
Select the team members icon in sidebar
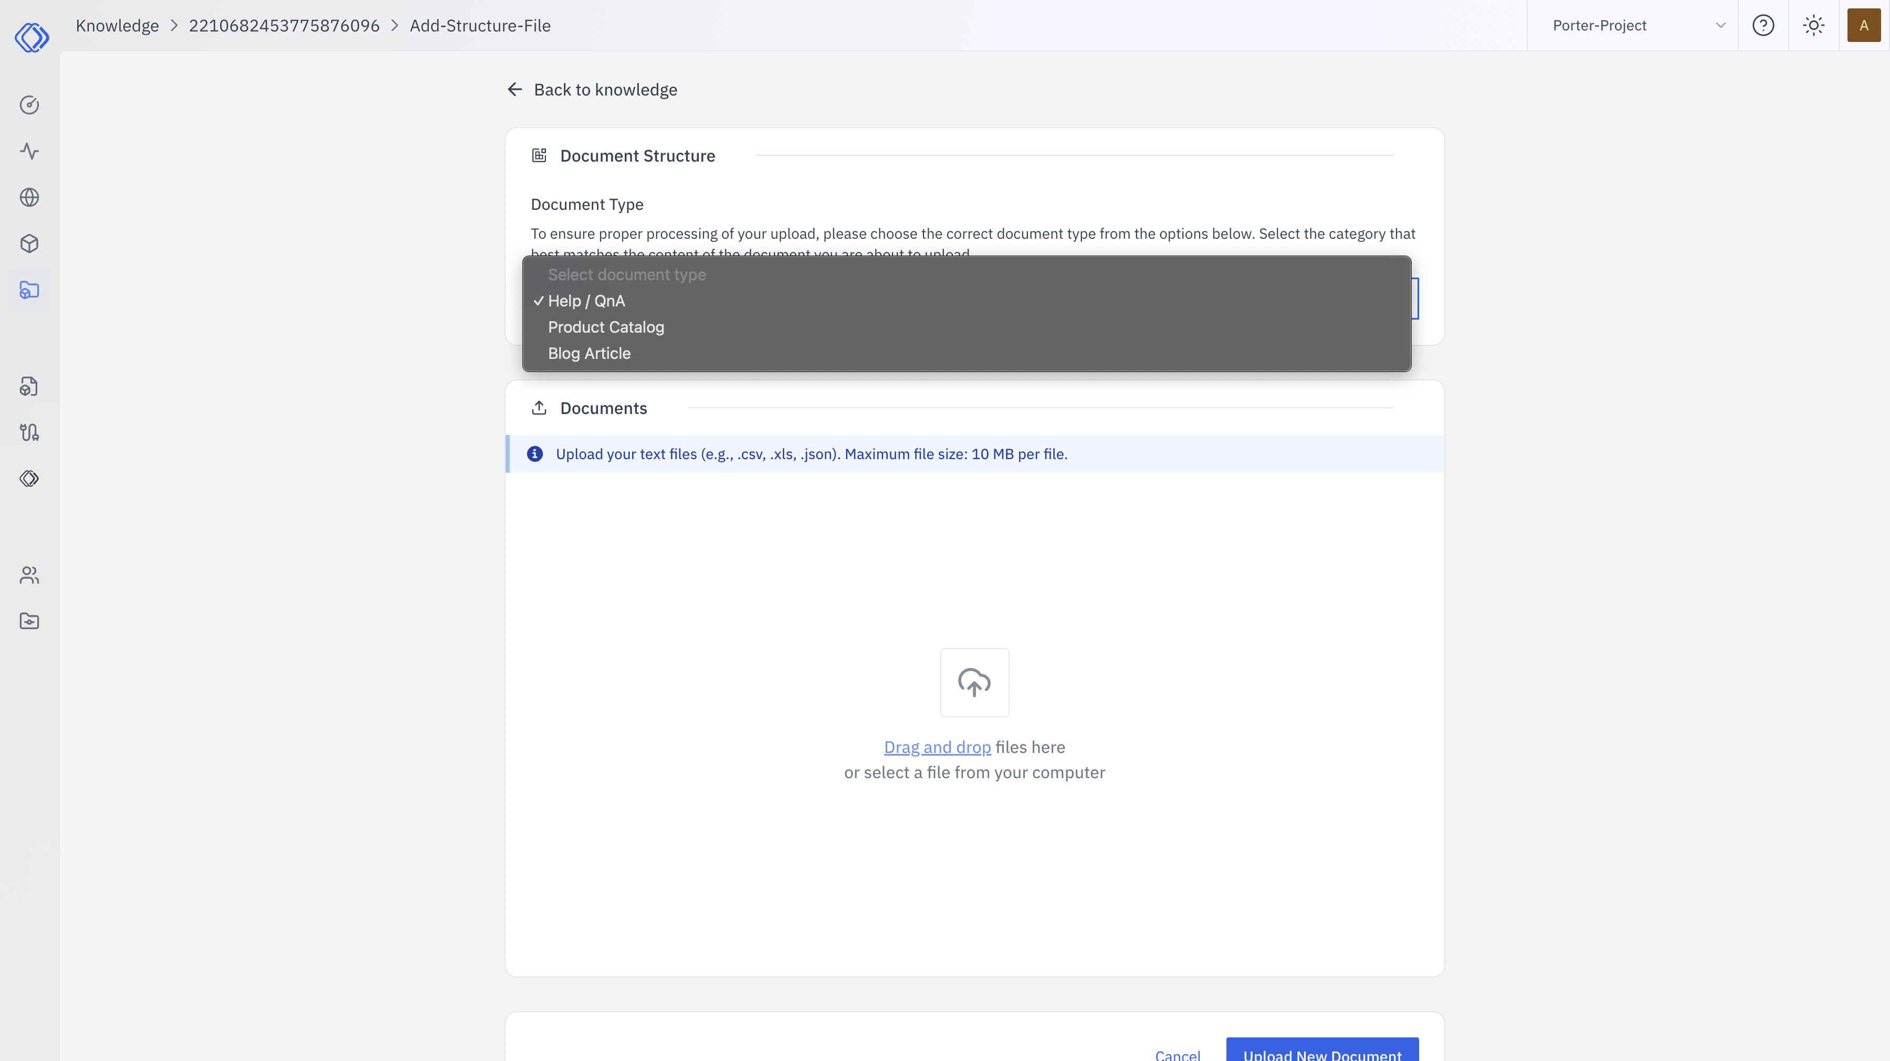pyautogui.click(x=29, y=575)
